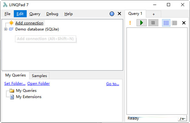
Task: Click the Add connection link
Action: pos(29,23)
